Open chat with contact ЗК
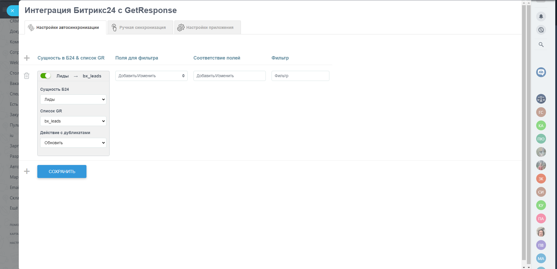This screenshot has width=557, height=269. coord(541,179)
